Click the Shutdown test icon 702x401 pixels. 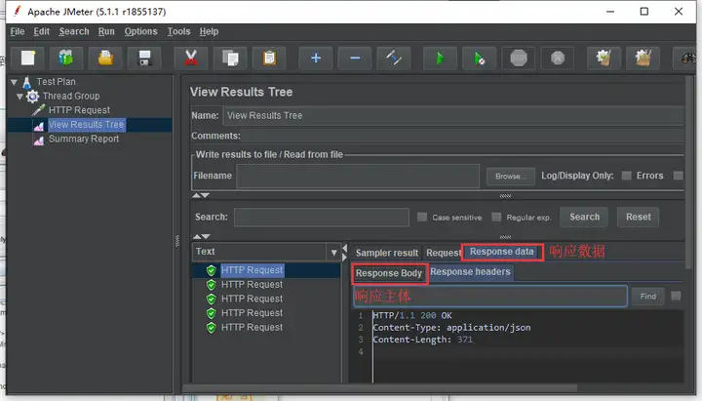pos(558,58)
